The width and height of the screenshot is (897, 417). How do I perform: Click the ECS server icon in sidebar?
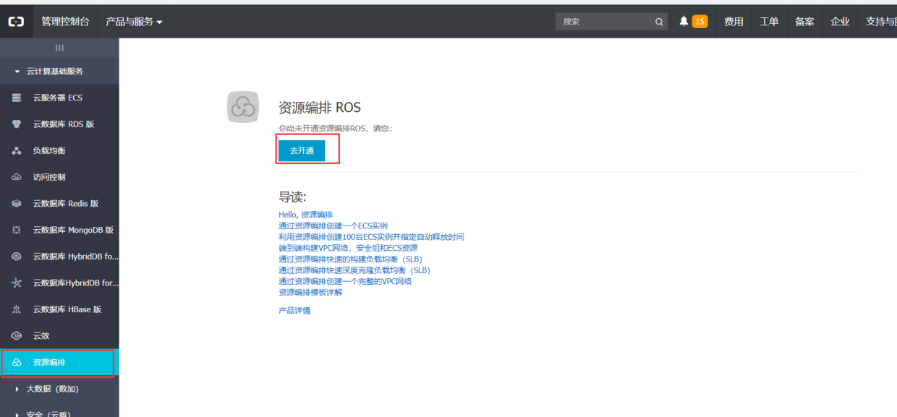17,98
